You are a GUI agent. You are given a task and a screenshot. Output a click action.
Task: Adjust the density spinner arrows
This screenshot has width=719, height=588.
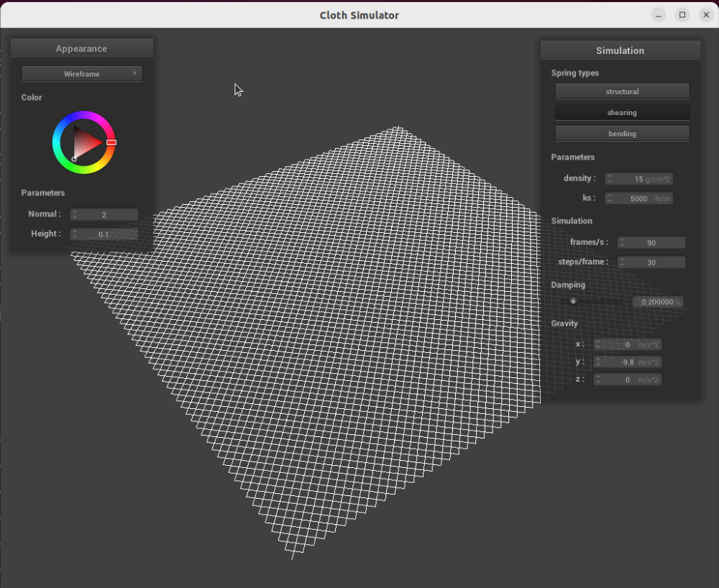point(610,179)
